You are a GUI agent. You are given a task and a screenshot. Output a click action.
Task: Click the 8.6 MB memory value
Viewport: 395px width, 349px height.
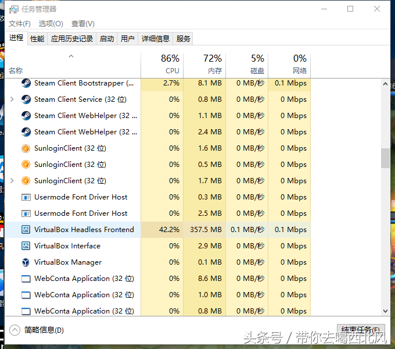tap(210, 279)
